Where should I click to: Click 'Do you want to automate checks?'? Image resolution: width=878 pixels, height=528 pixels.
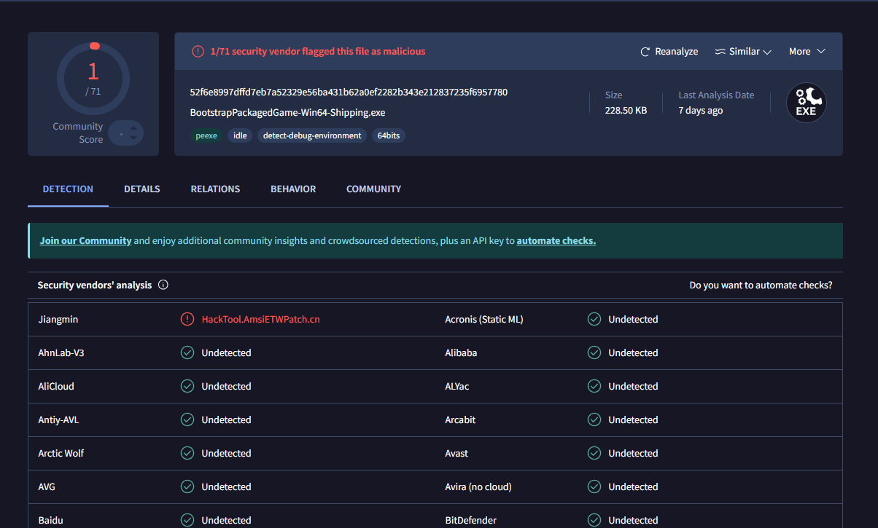[x=761, y=285]
